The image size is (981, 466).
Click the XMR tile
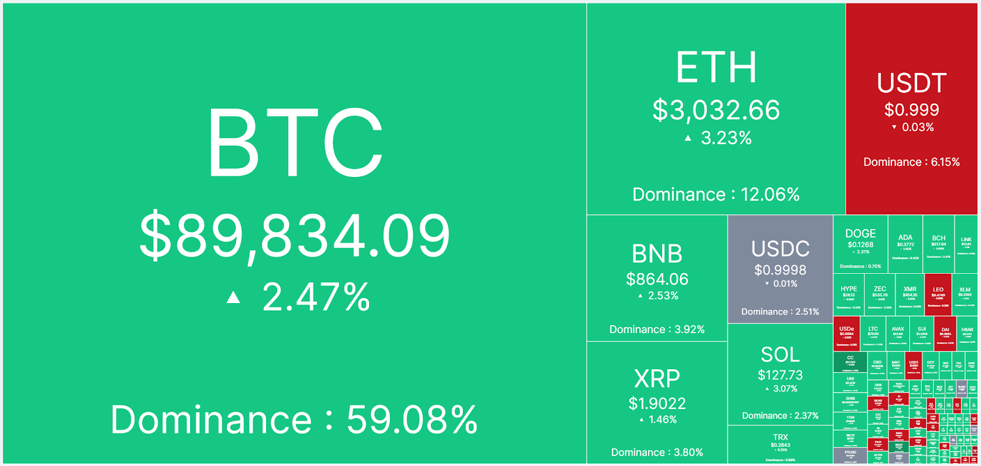909,295
